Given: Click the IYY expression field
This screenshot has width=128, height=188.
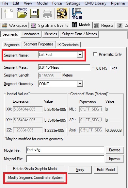Looking at the screenshot, I should click(x=28, y=120).
